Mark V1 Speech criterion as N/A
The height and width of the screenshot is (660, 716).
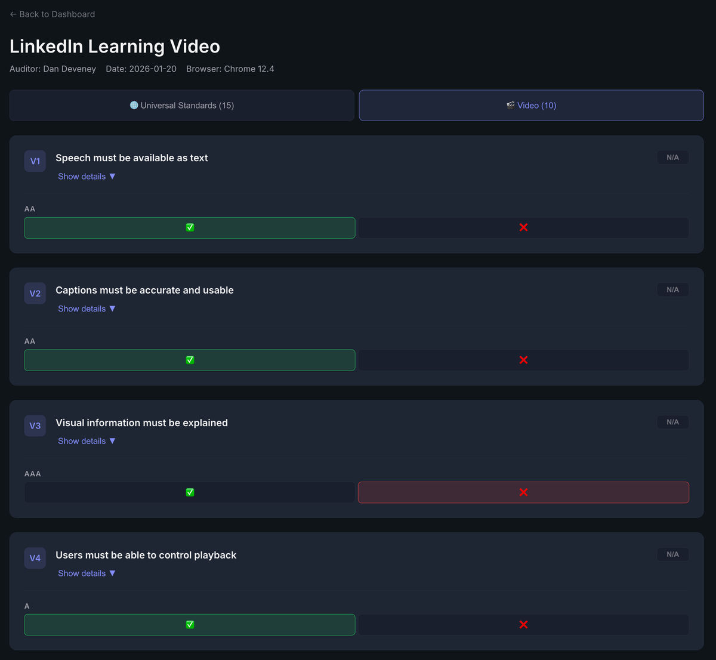672,158
